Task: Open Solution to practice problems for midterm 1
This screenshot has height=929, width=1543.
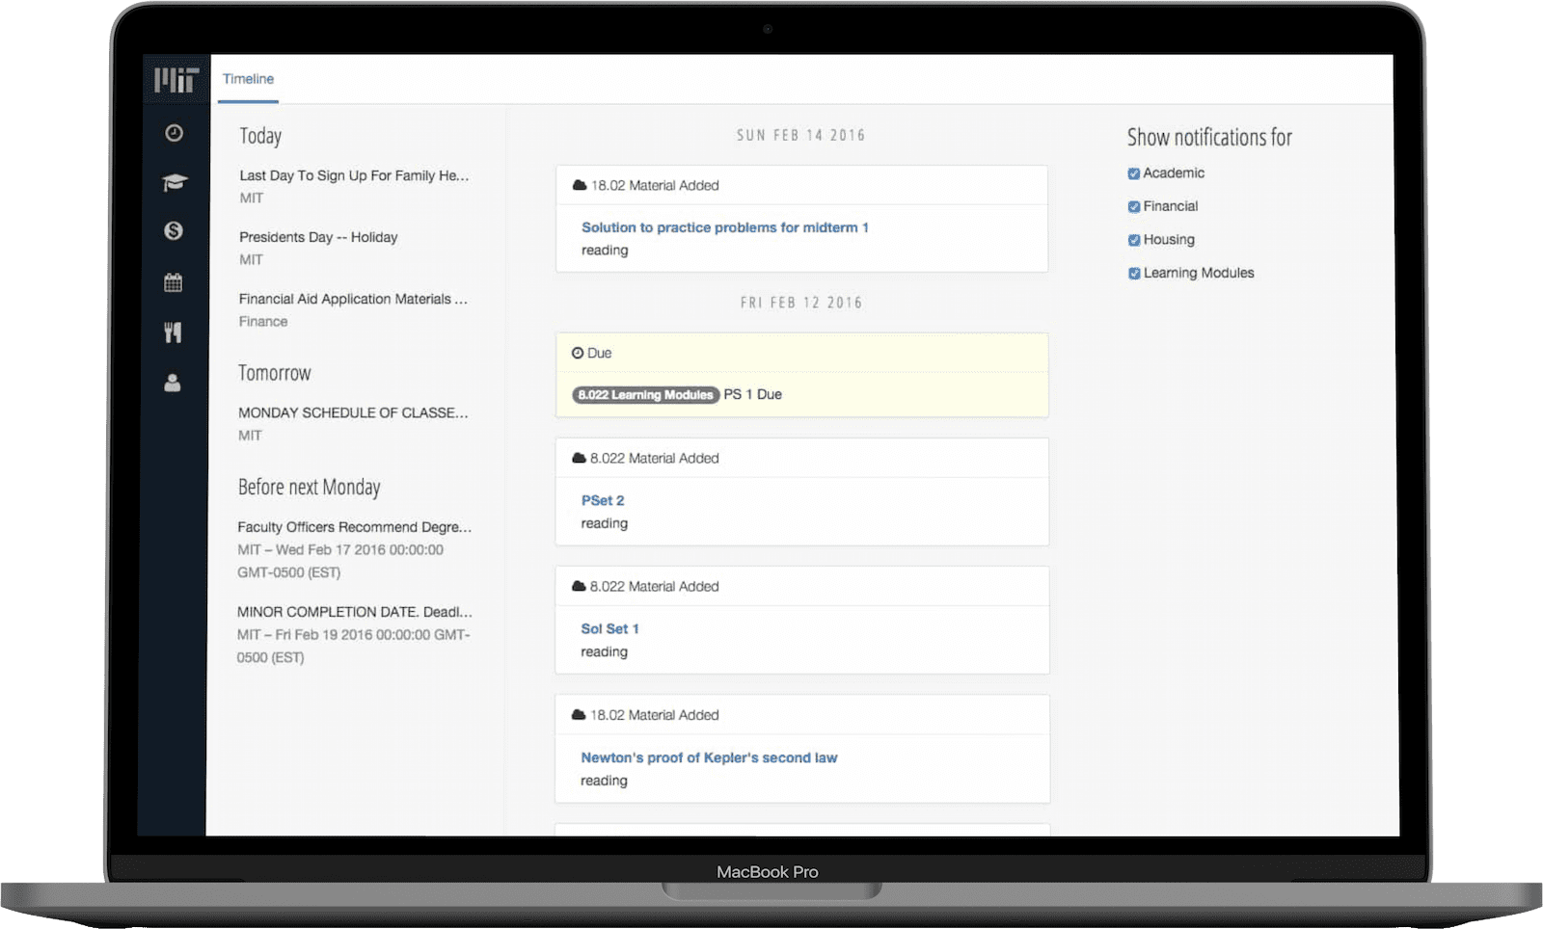Action: tap(724, 227)
